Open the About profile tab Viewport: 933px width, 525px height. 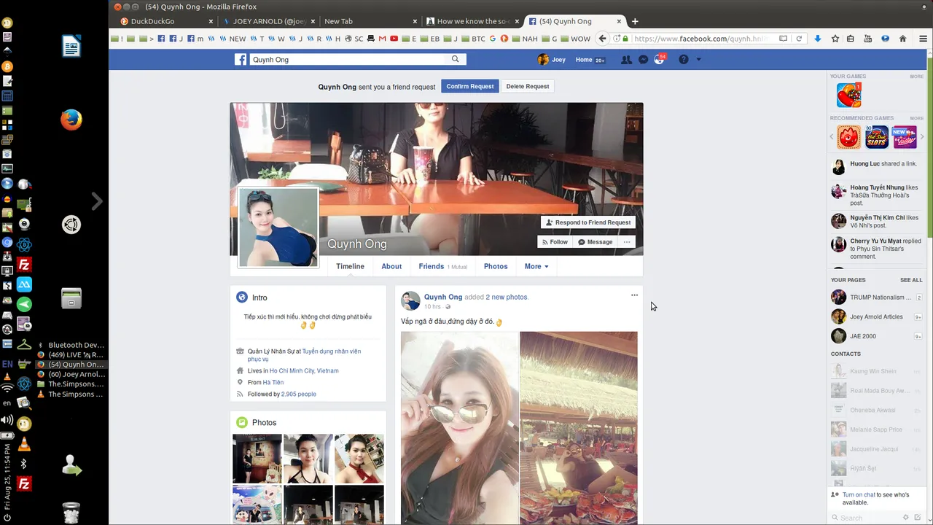(x=391, y=266)
